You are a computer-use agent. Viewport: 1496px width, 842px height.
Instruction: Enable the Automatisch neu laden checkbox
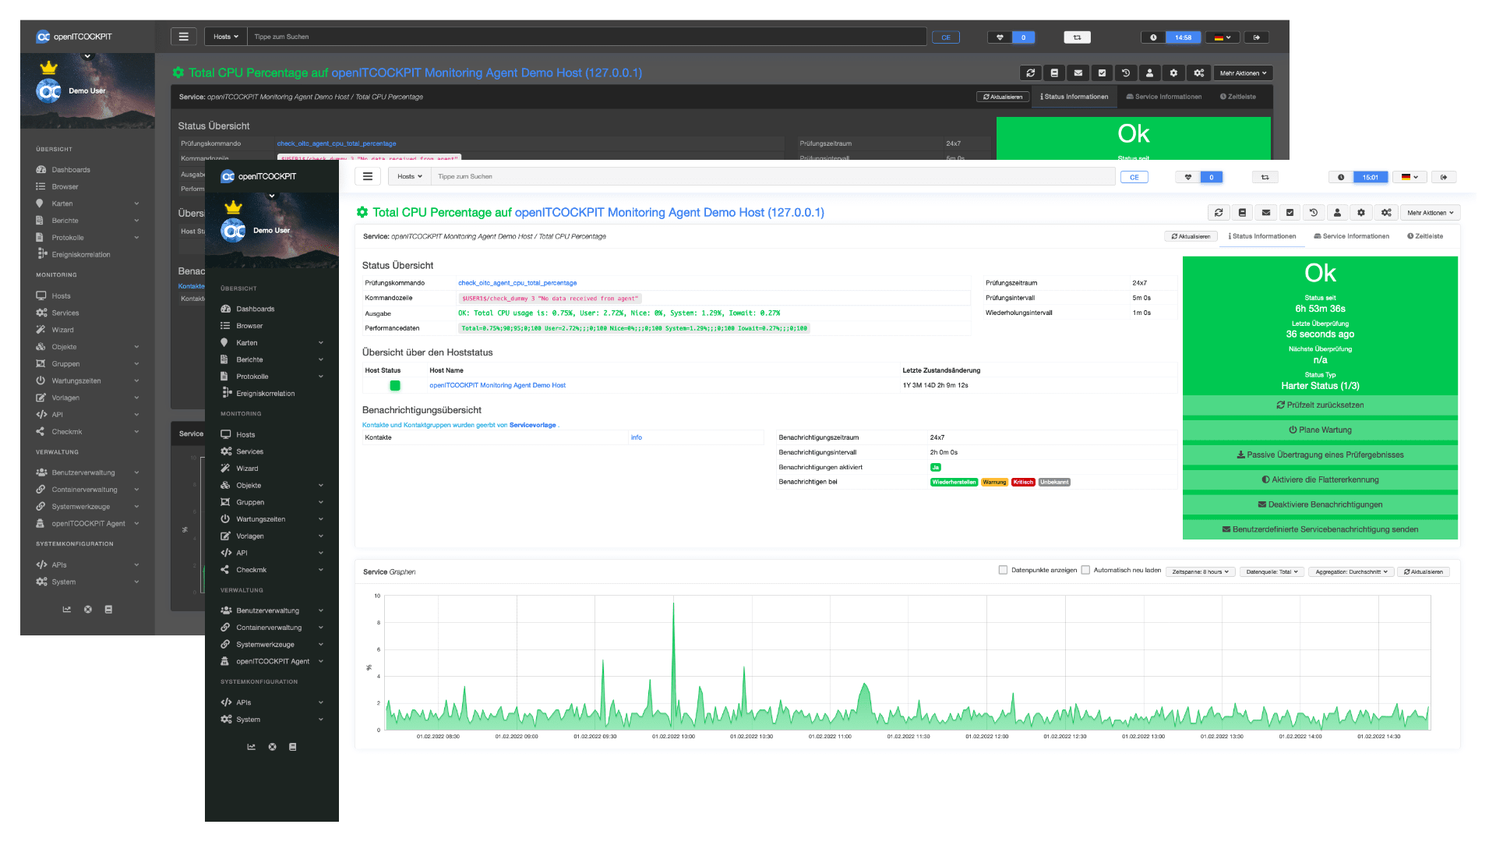[1085, 570]
